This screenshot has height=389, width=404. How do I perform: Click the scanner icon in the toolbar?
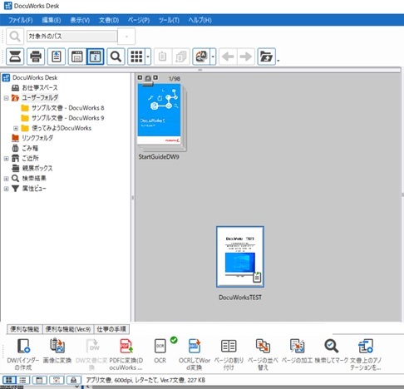click(x=15, y=57)
